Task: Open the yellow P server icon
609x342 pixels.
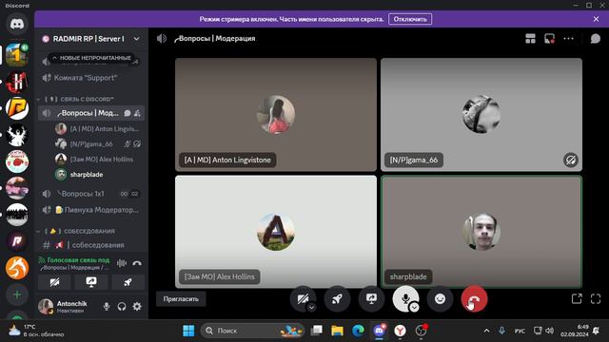Action: coord(17,108)
